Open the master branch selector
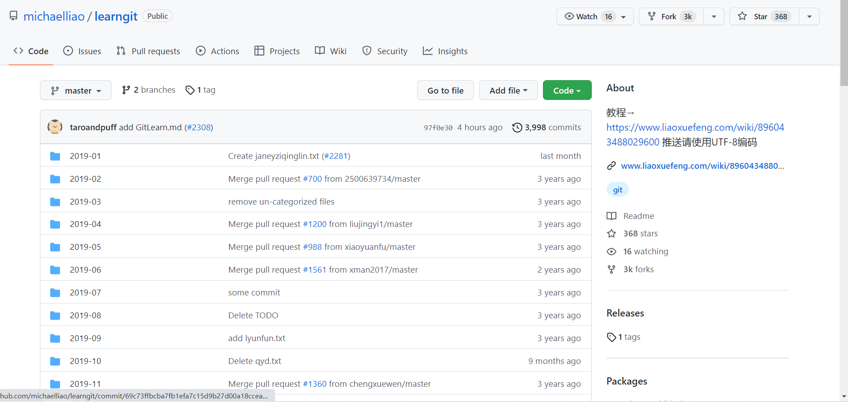This screenshot has height=402, width=848. (76, 90)
